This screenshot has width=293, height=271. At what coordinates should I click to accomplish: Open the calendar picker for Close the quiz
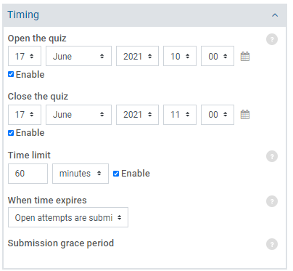245,115
